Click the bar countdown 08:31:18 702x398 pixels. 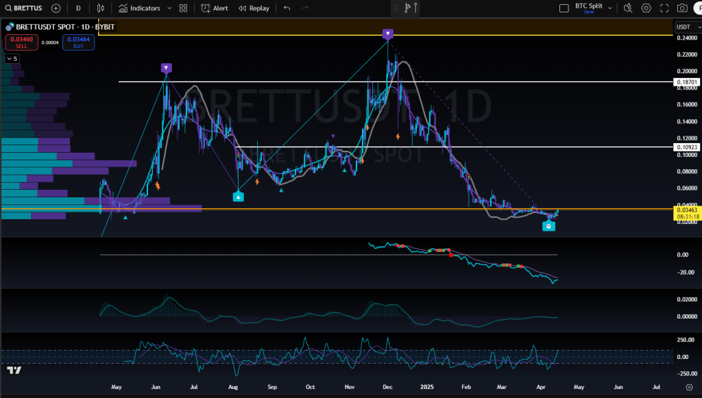click(x=687, y=217)
